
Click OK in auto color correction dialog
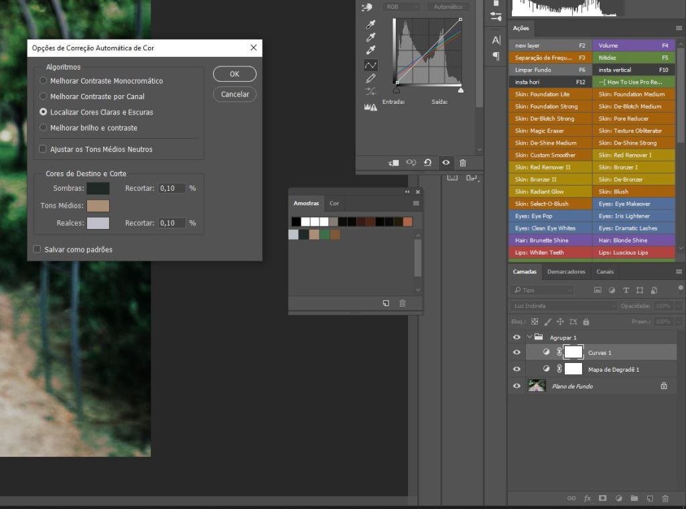[234, 74]
